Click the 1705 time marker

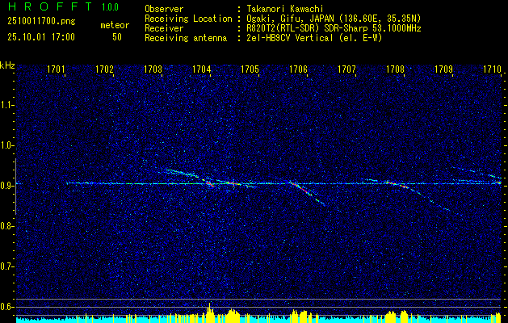pos(250,69)
